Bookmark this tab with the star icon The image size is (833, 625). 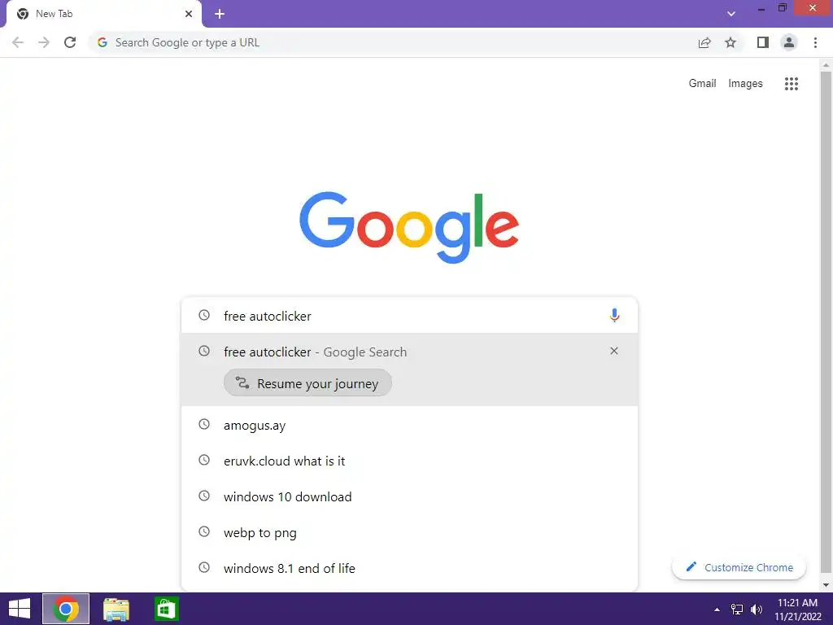(x=731, y=42)
